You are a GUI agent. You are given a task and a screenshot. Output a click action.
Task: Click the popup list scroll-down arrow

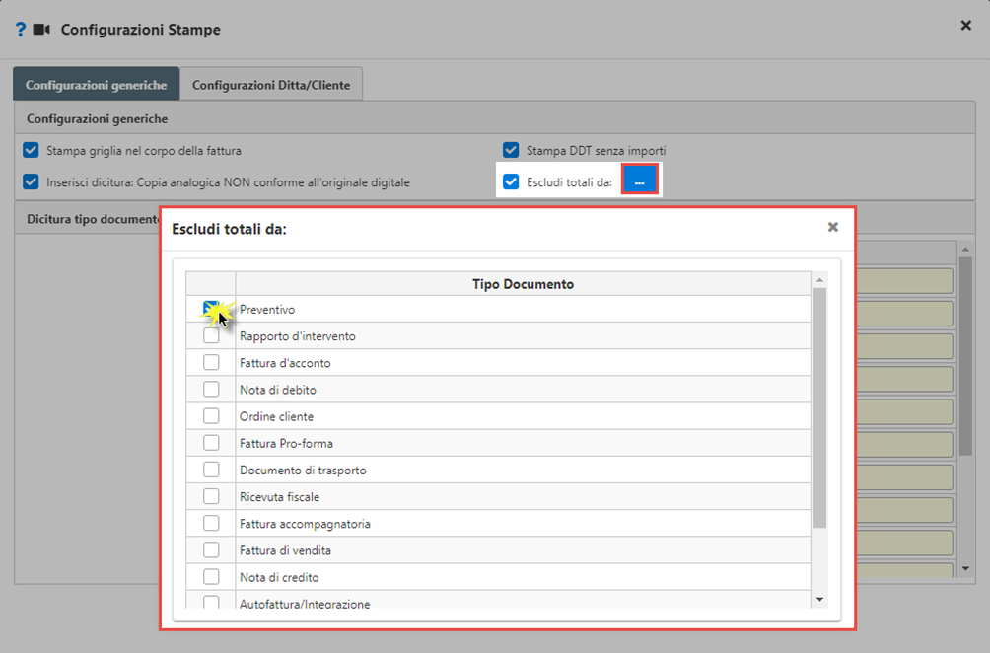pos(819,600)
